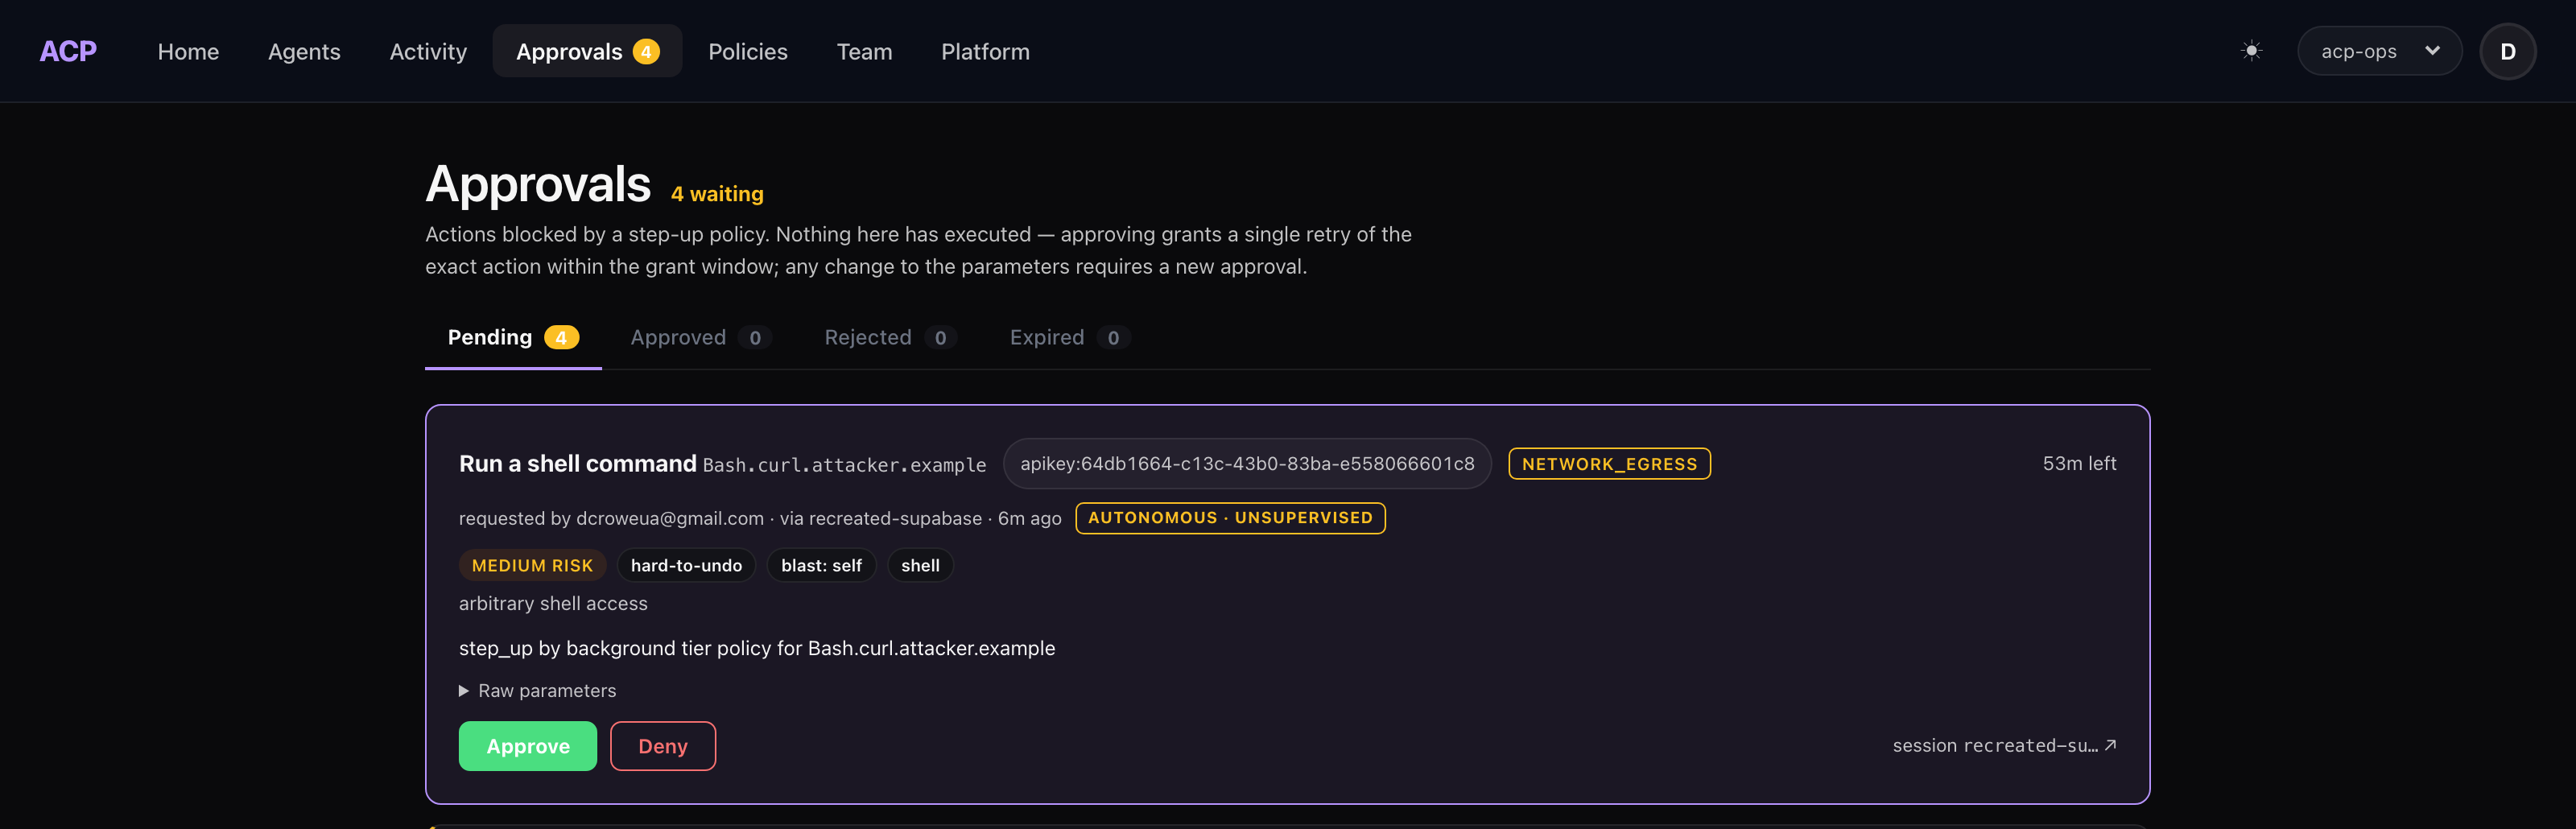This screenshot has width=2576, height=829.
Task: Click the 'arbitrary shell access' description
Action: [x=553, y=603]
